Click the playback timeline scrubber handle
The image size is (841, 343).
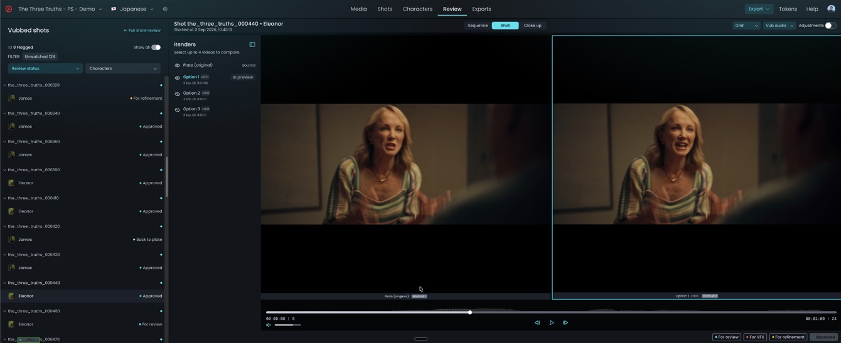click(469, 312)
